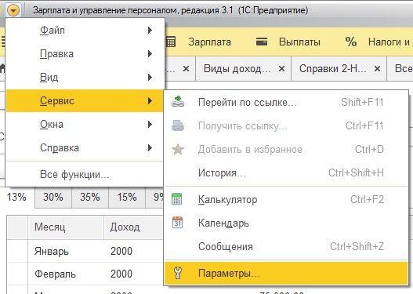Select the 13% rate tab
Viewport: 413px width, 294px height.
(16, 197)
